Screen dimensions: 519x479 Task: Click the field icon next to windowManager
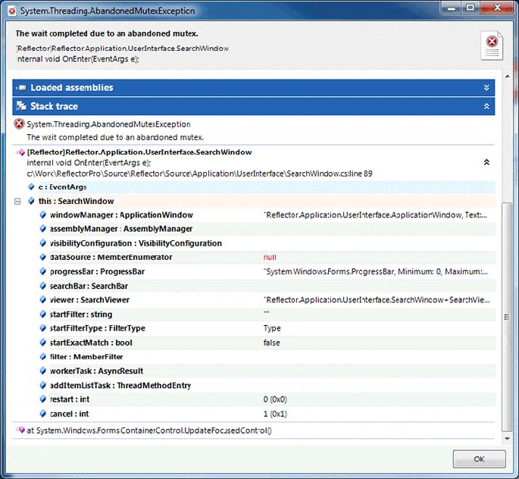(x=43, y=215)
